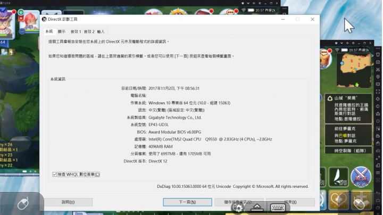Click the cart icon atop right emulator sidebar
This screenshot has width=383, height=215.
tap(378, 54)
